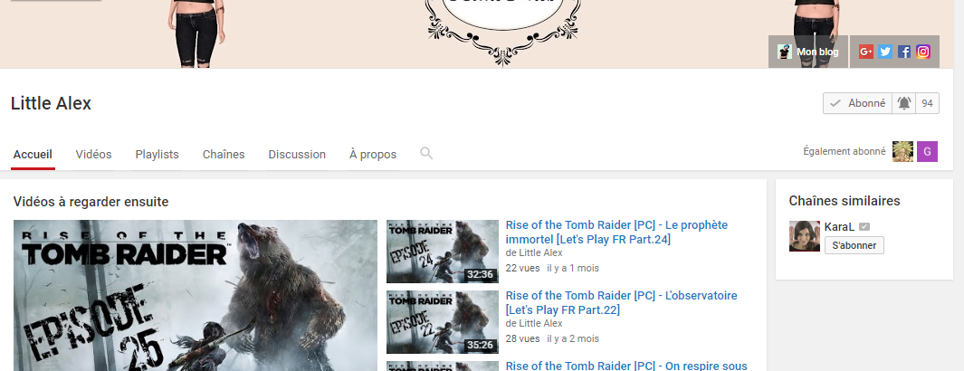The height and width of the screenshot is (371, 964).
Task: Open the Facebook social link icon
Action: [x=903, y=52]
